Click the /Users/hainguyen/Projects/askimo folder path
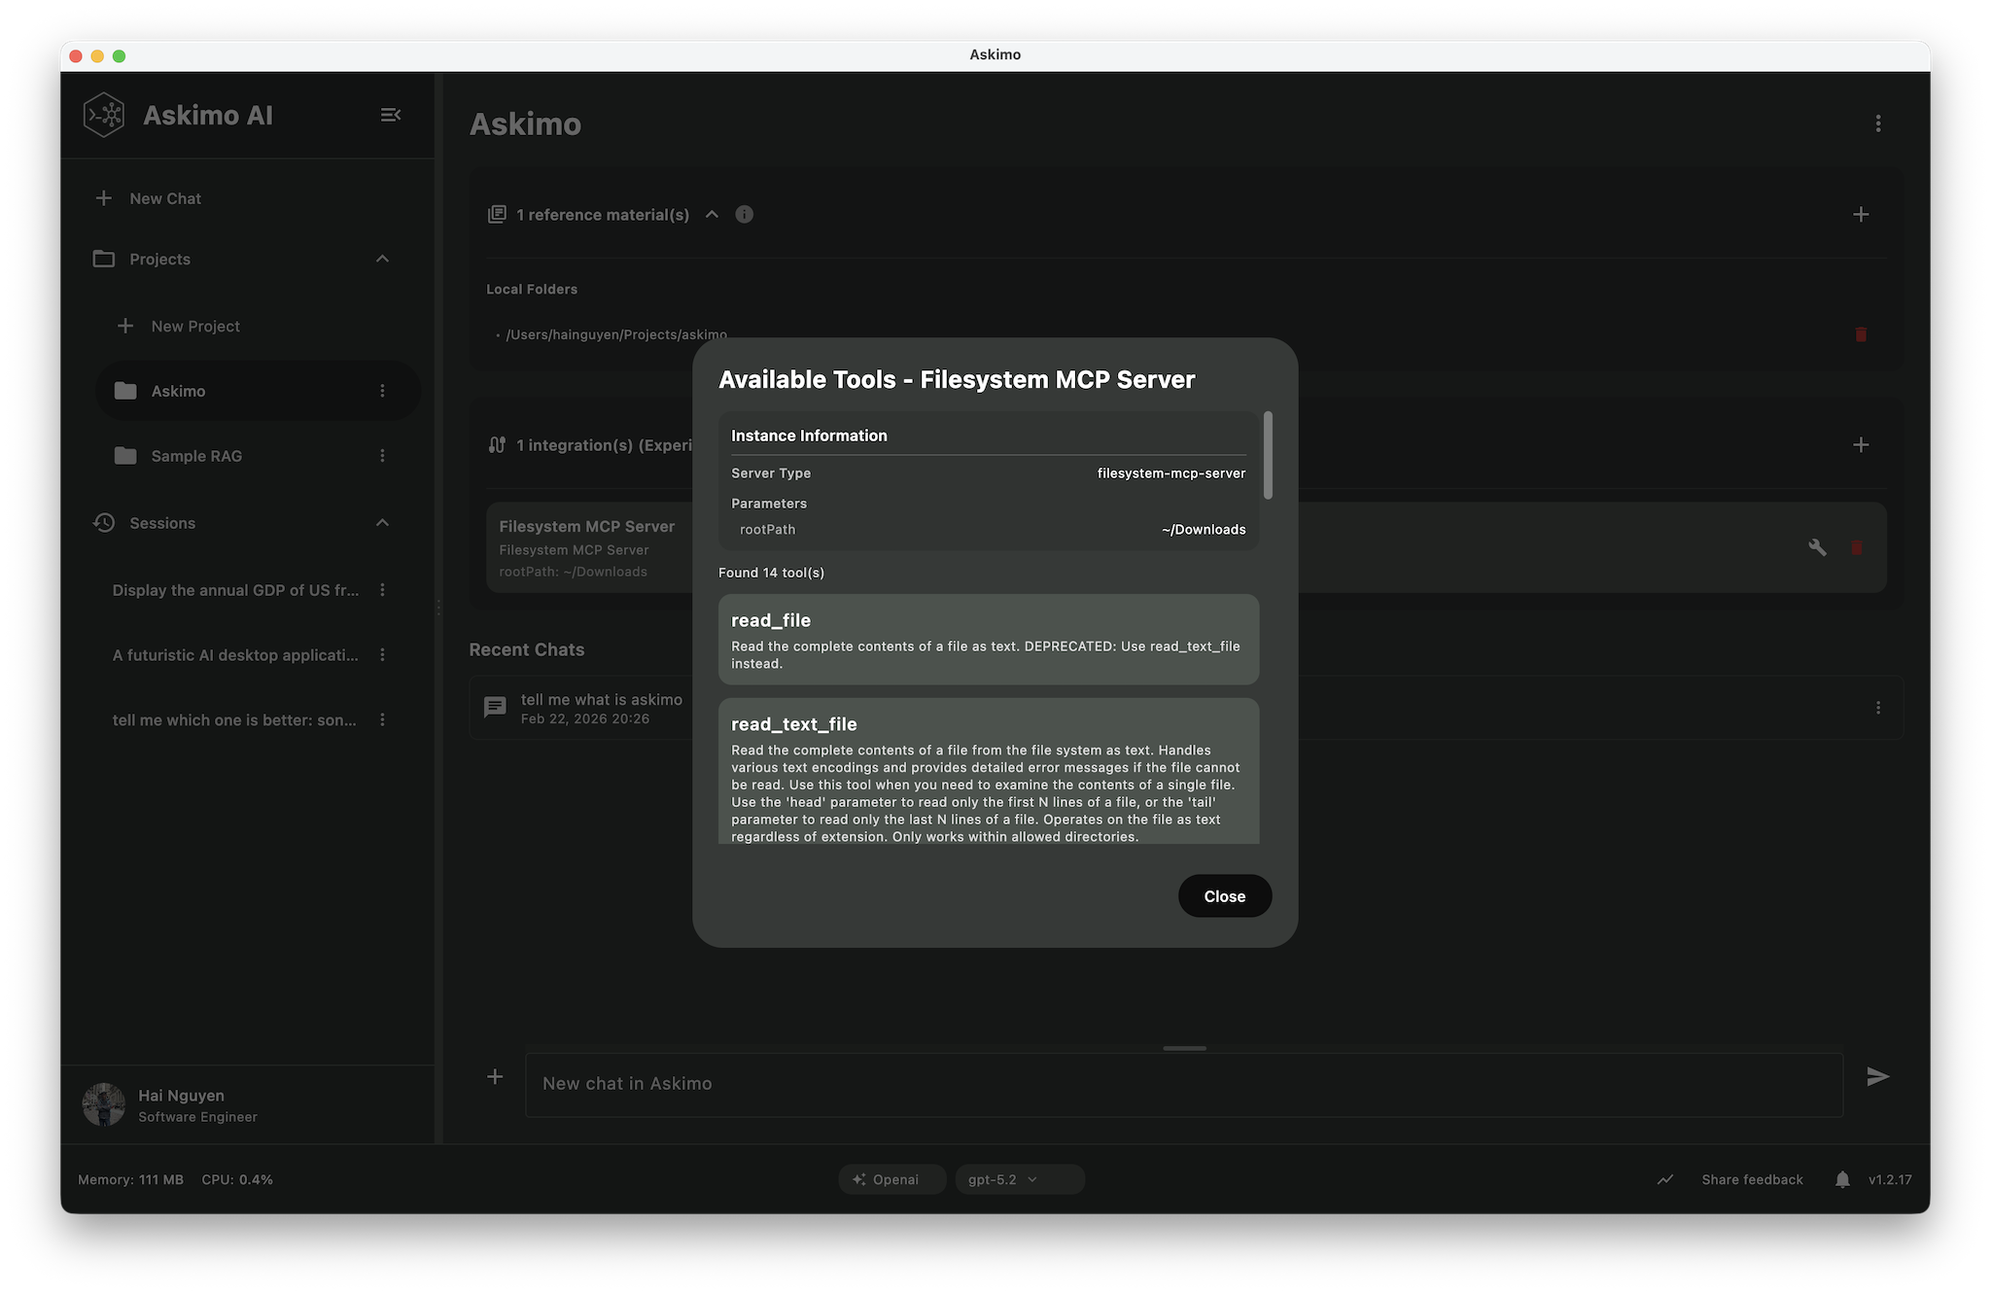 click(616, 334)
